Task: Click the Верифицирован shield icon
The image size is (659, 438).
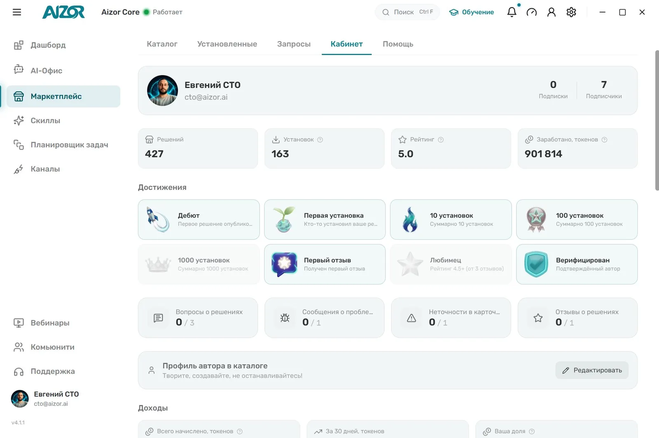Action: pos(536,264)
